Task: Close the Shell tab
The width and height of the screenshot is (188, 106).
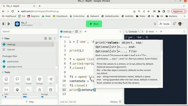Action: pyautogui.click(x=156, y=32)
